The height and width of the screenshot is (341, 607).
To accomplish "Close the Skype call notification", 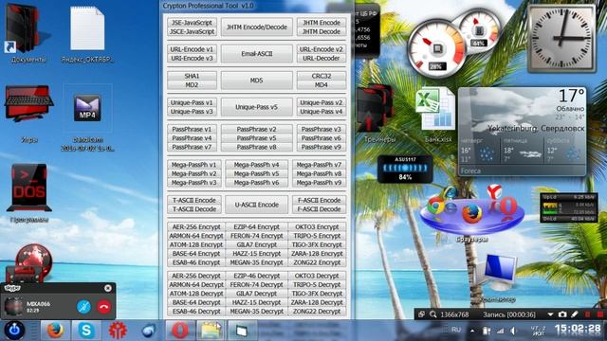I will point(108,288).
